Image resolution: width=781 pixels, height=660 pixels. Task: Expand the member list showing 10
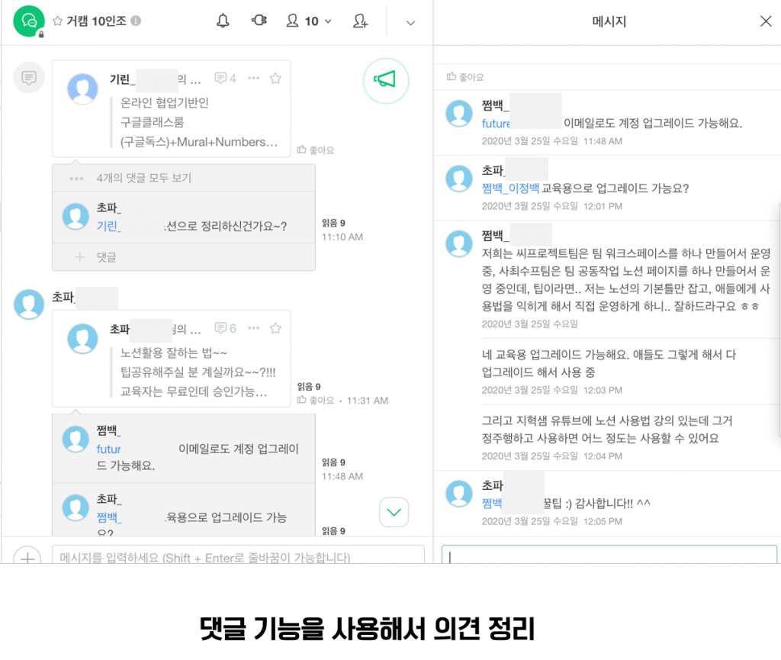pyautogui.click(x=311, y=21)
